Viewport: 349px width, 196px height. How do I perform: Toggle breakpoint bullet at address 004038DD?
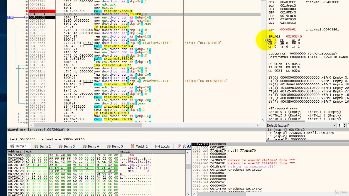point(26,103)
